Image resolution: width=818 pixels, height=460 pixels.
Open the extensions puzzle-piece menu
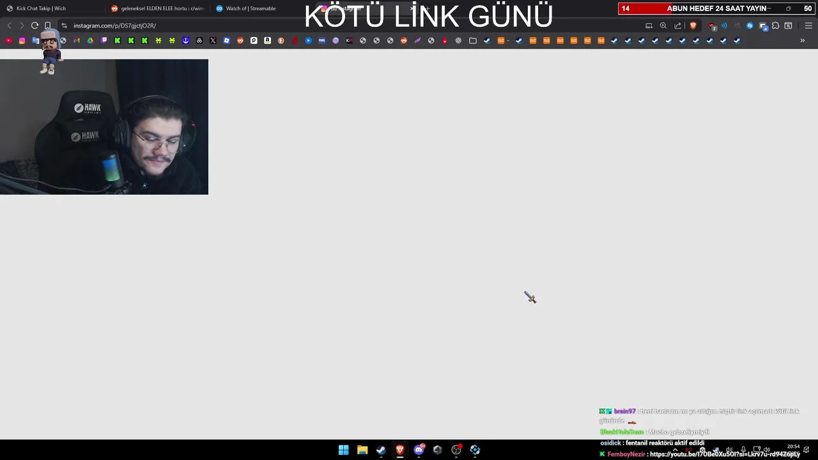775,26
